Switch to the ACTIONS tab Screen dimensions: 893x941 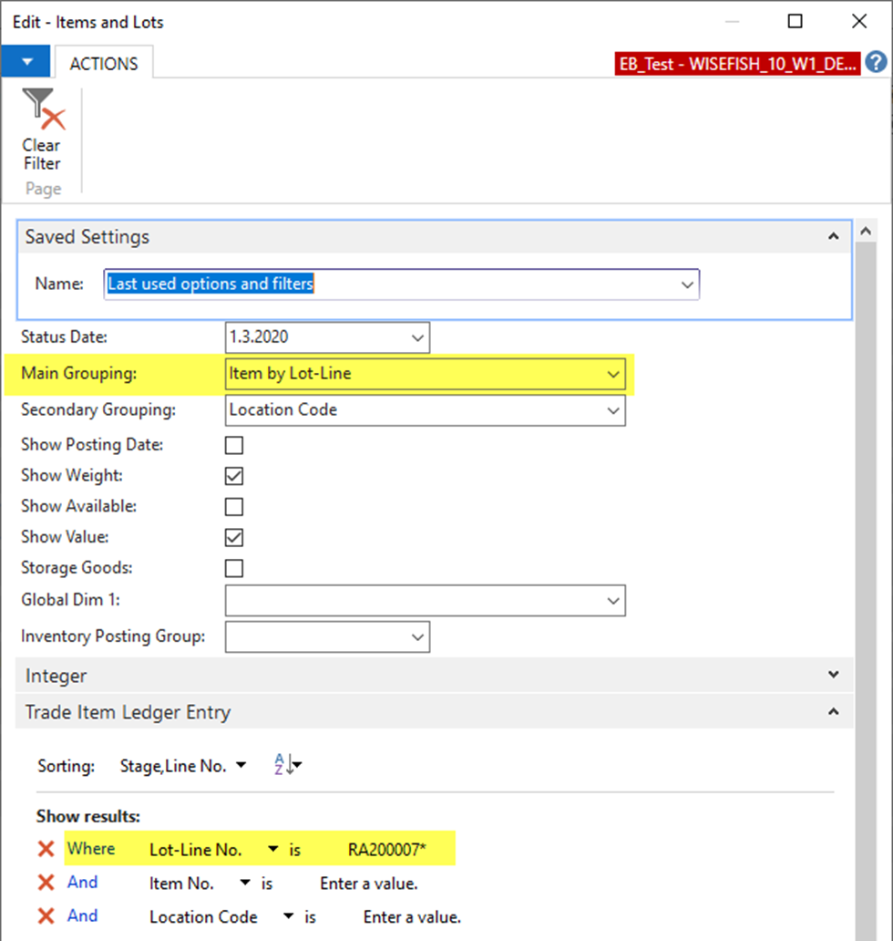[x=104, y=64]
